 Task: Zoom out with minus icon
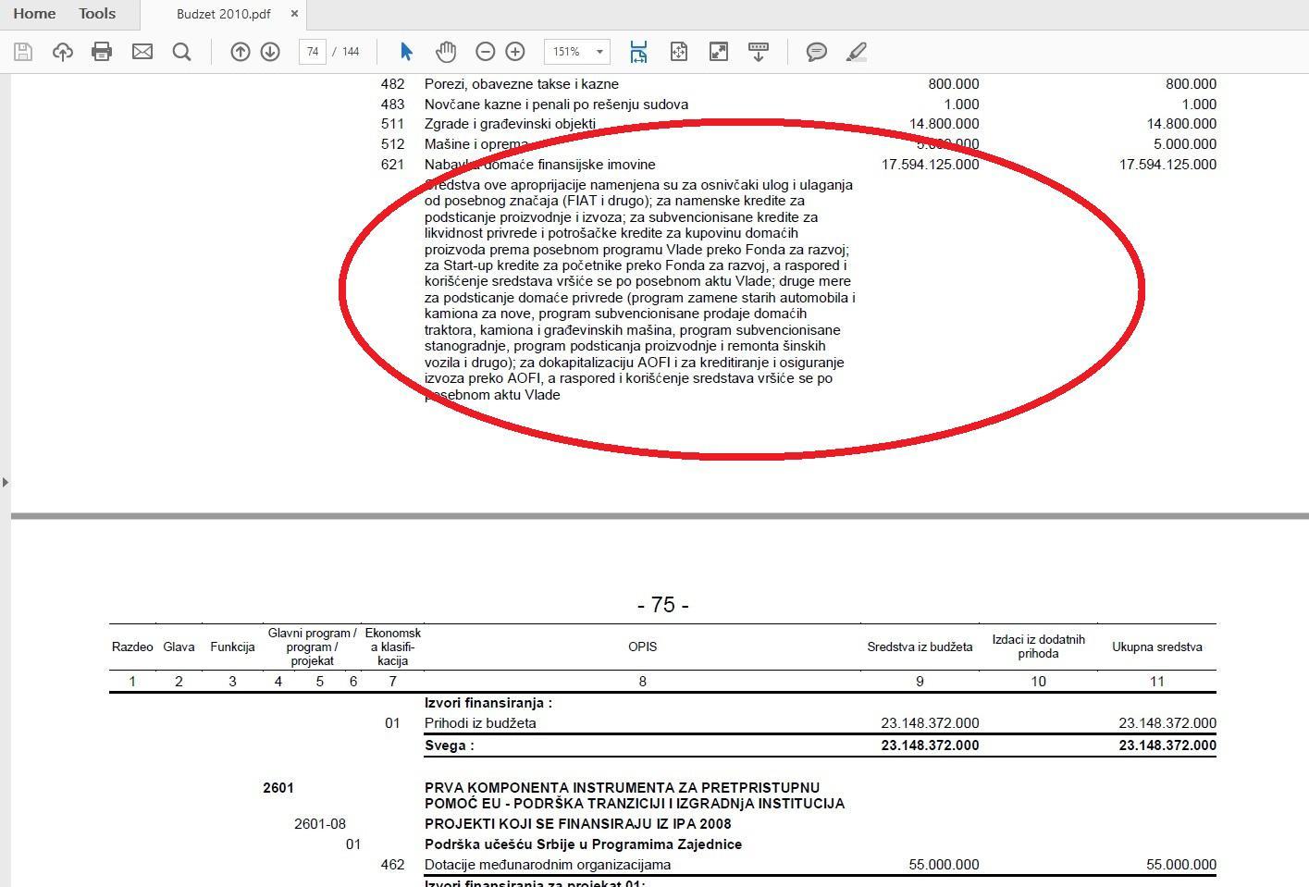(486, 52)
